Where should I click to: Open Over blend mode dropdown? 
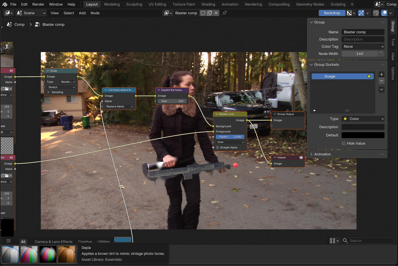[x=230, y=142]
